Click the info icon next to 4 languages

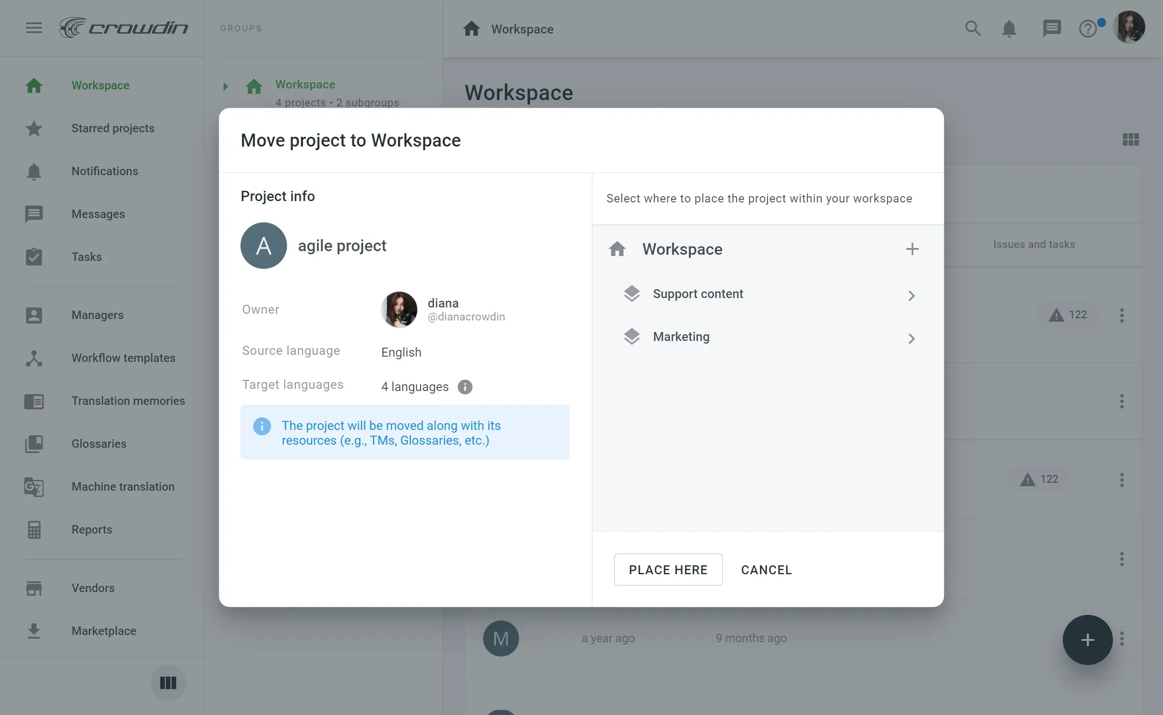(464, 387)
